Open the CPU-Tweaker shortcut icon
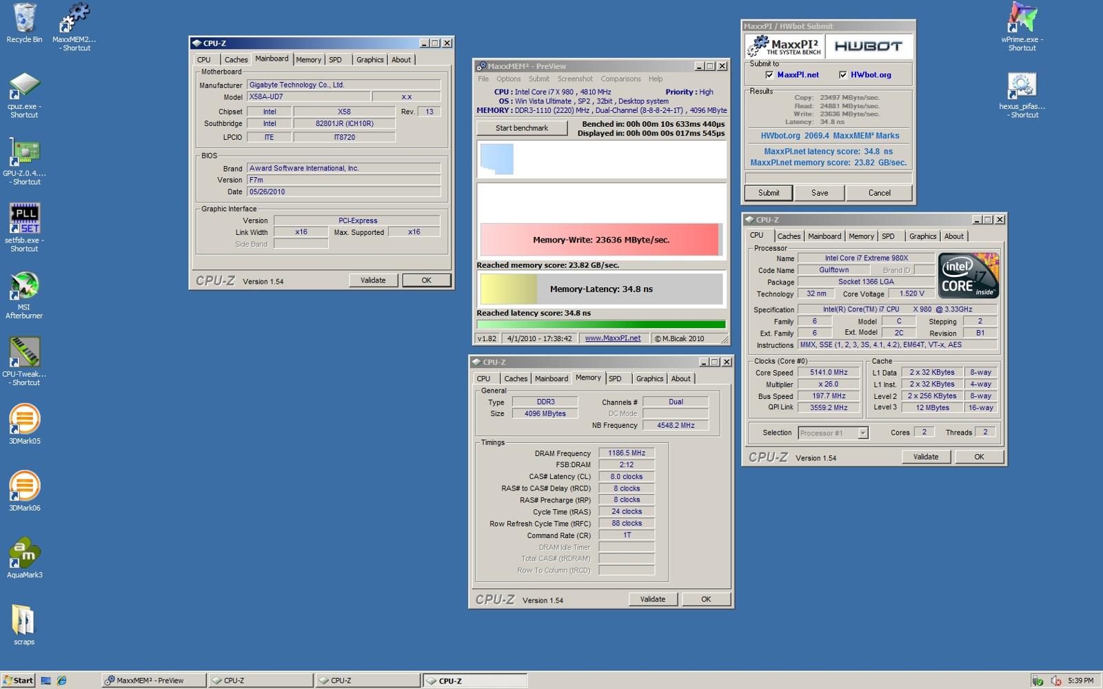Image resolution: width=1103 pixels, height=689 pixels. point(24,353)
